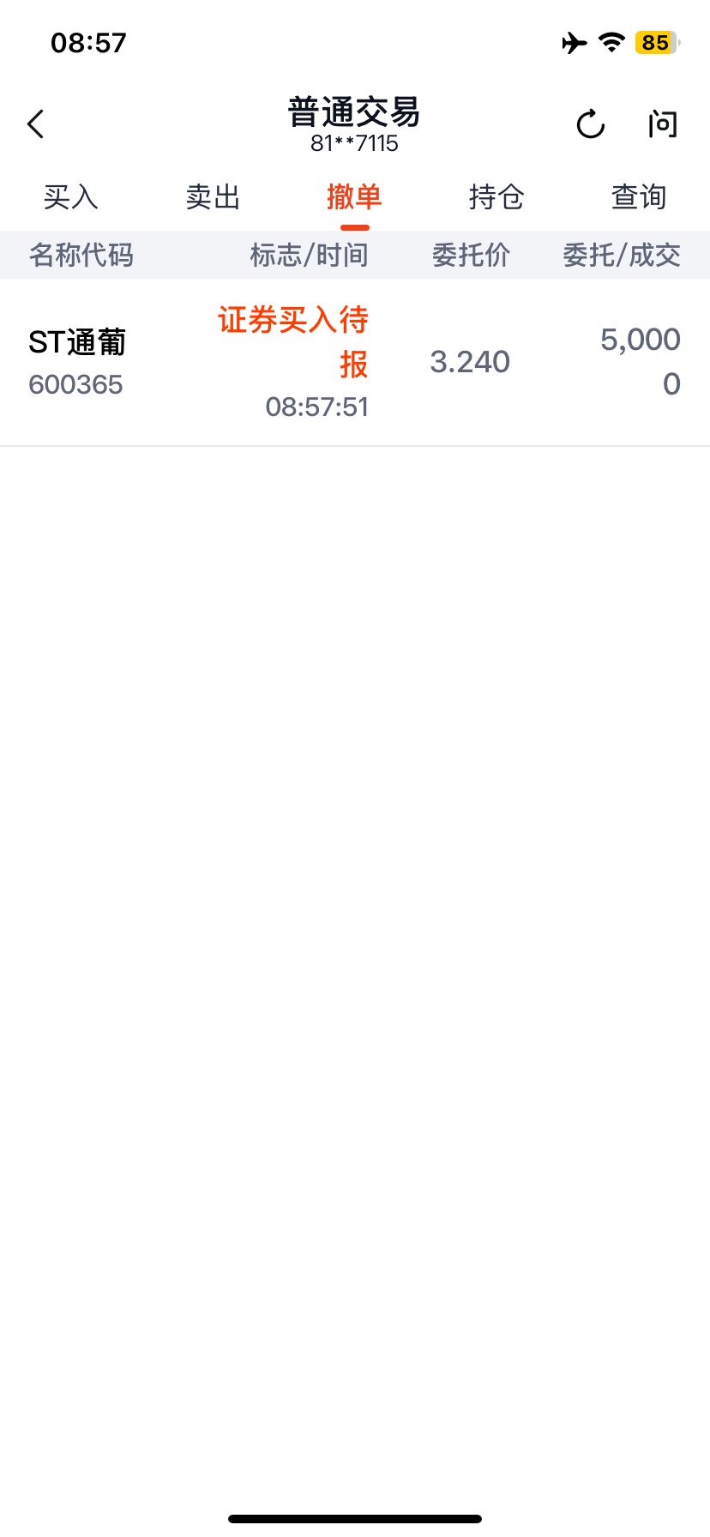
Task: Tap the stock code 600365
Action: pos(75,384)
